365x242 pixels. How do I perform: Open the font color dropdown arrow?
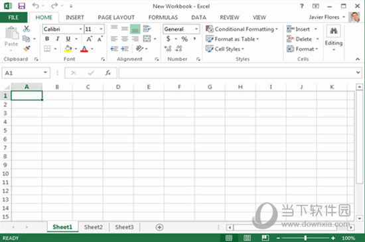(x=92, y=49)
